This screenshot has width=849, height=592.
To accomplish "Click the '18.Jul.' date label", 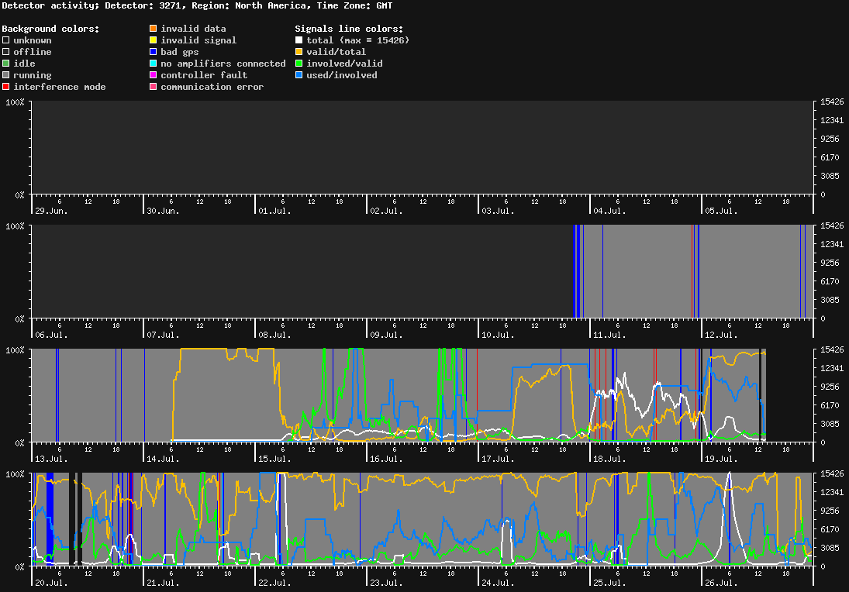I will click(609, 459).
